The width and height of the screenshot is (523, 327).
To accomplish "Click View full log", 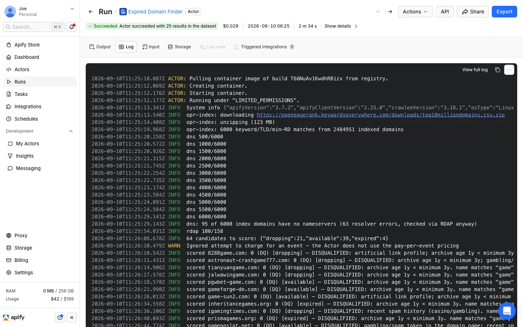I will click(x=475, y=70).
